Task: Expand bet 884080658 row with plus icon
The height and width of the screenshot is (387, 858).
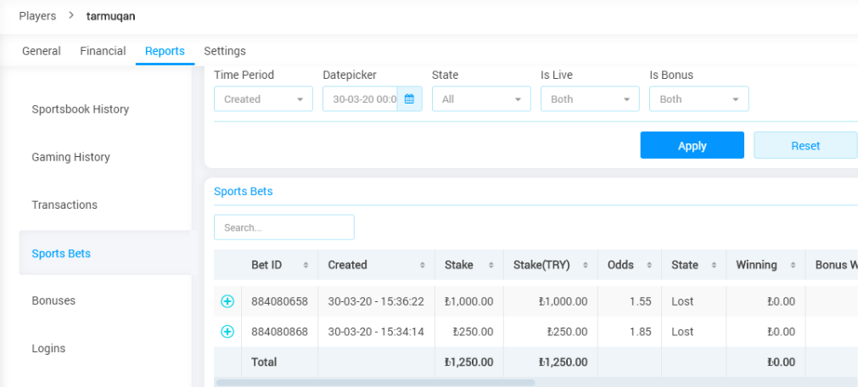Action: pyautogui.click(x=227, y=301)
